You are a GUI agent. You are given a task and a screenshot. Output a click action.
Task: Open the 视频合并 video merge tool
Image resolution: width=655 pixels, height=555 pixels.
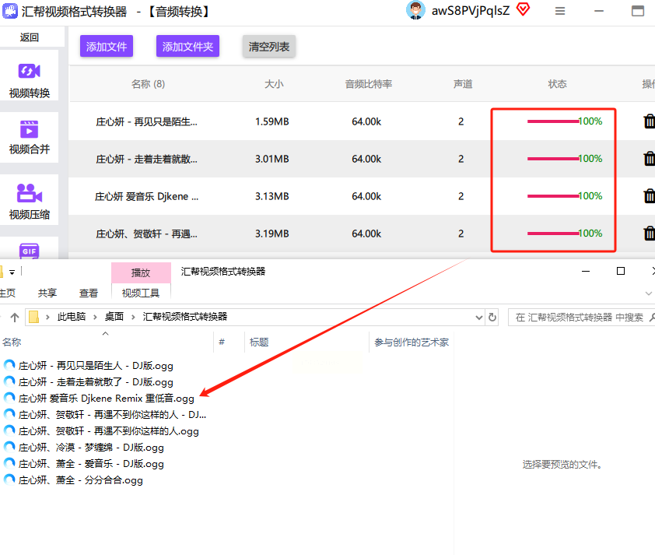30,136
